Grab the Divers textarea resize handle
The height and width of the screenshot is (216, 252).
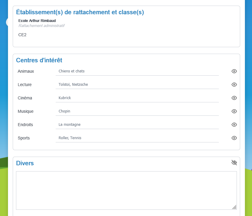click(234, 207)
